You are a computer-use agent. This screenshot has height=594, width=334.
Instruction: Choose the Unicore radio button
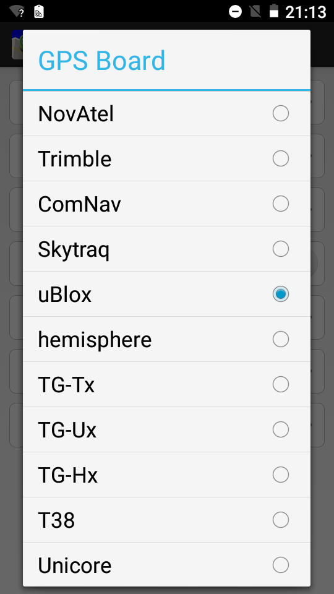[x=281, y=565]
